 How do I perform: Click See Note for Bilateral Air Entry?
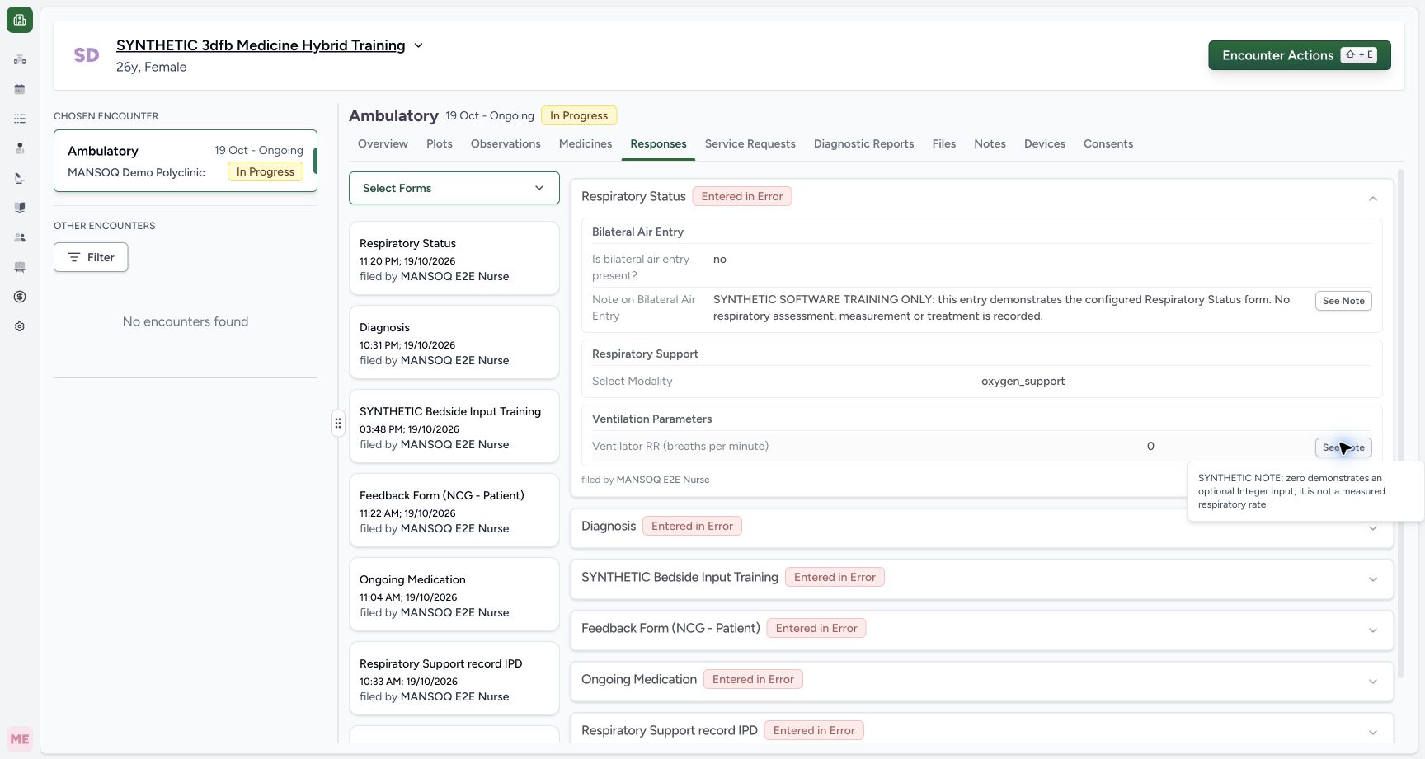(1343, 301)
